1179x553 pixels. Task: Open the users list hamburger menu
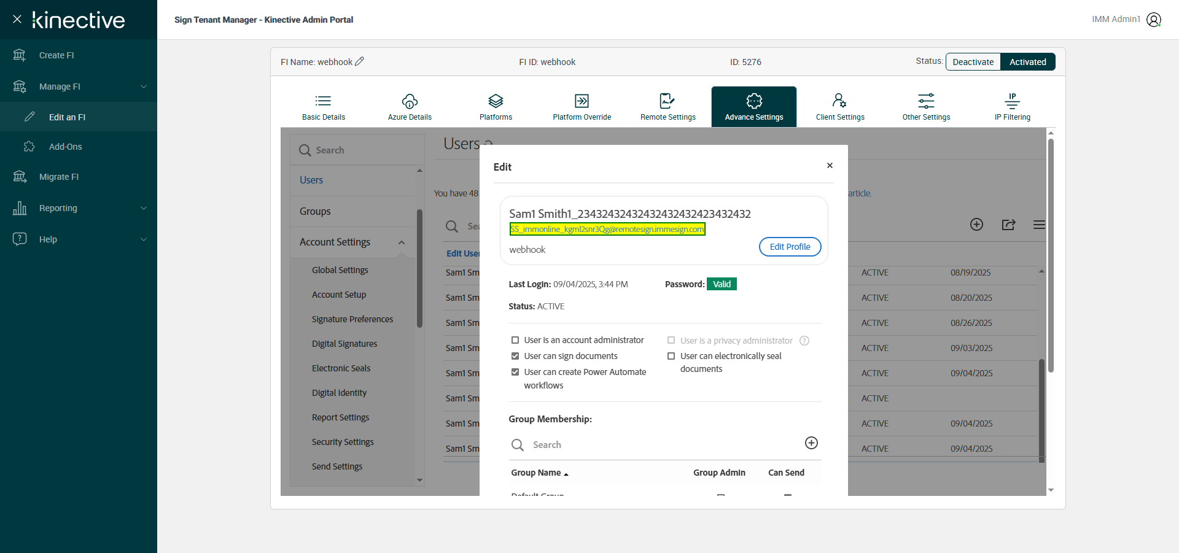pos(1039,225)
